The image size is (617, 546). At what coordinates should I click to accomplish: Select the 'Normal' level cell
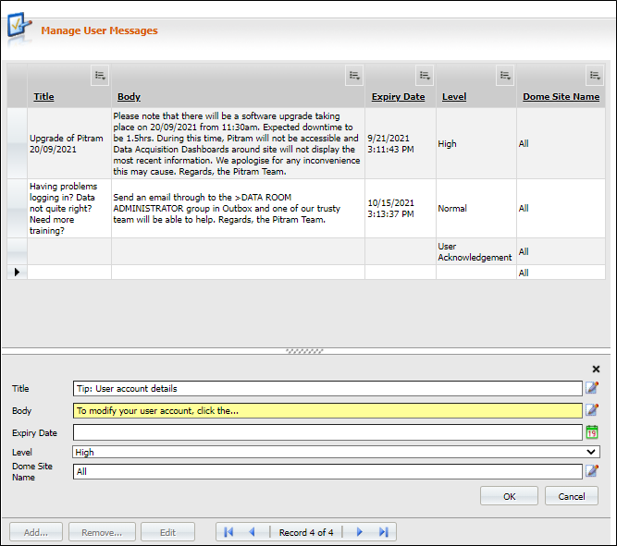tap(476, 209)
